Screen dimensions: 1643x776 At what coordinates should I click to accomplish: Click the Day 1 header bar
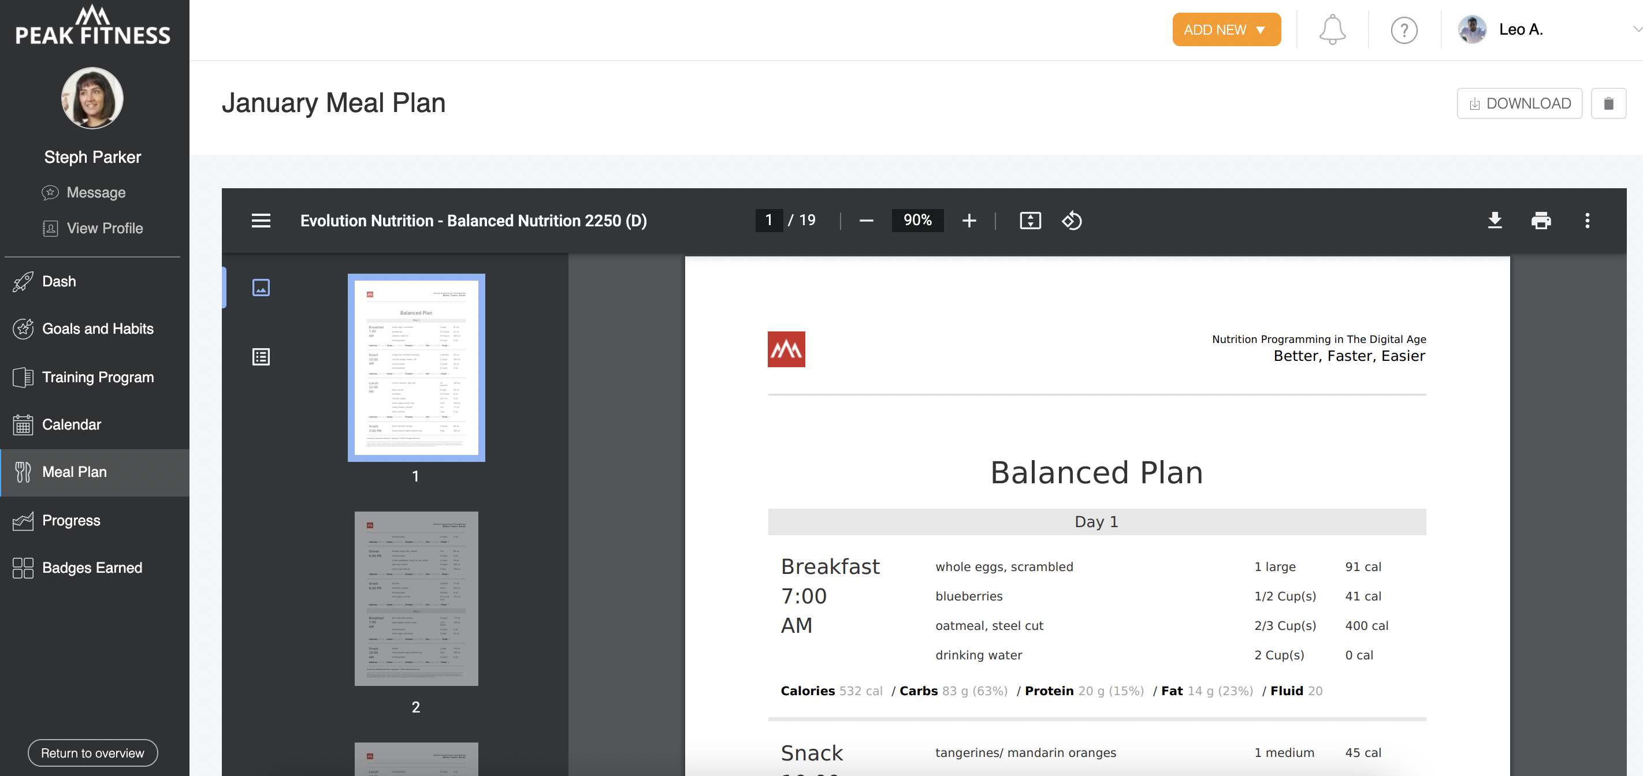tap(1096, 521)
